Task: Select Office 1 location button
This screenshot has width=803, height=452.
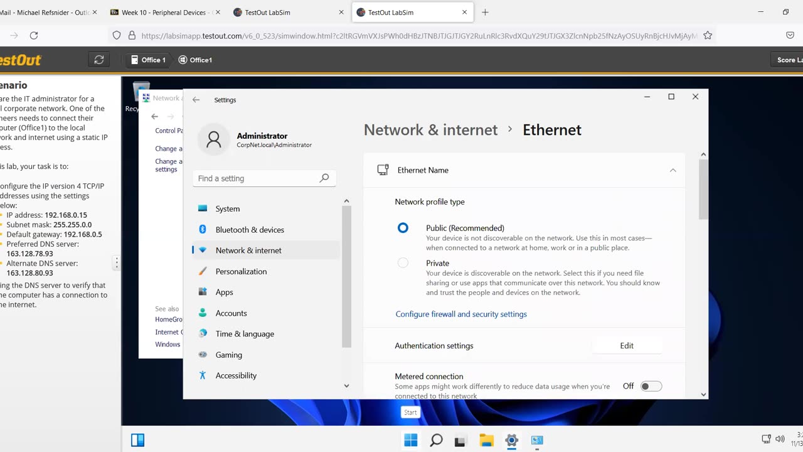Action: 148,60
